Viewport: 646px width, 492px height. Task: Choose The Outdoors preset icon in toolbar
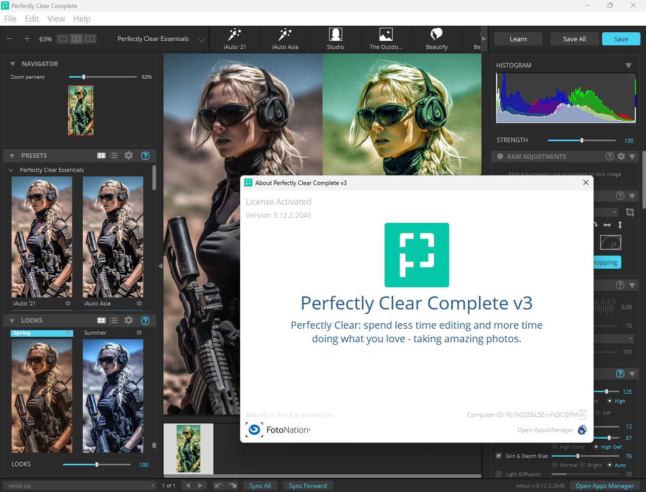tap(386, 39)
